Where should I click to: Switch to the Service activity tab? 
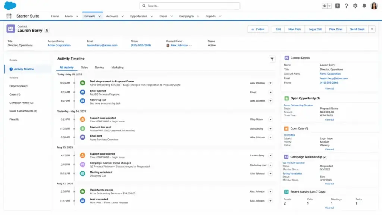point(100,68)
